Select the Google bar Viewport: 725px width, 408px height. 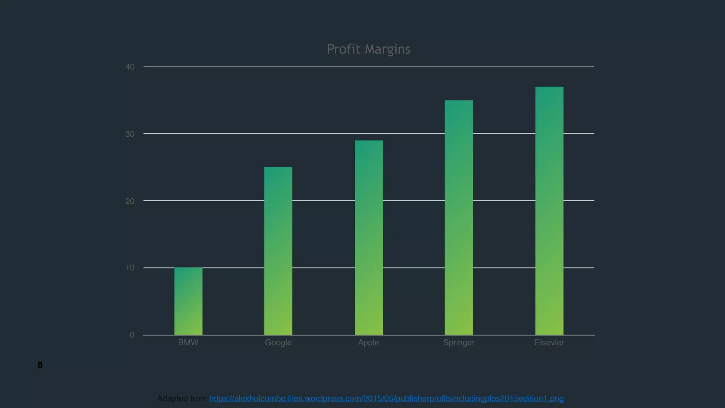[278, 251]
